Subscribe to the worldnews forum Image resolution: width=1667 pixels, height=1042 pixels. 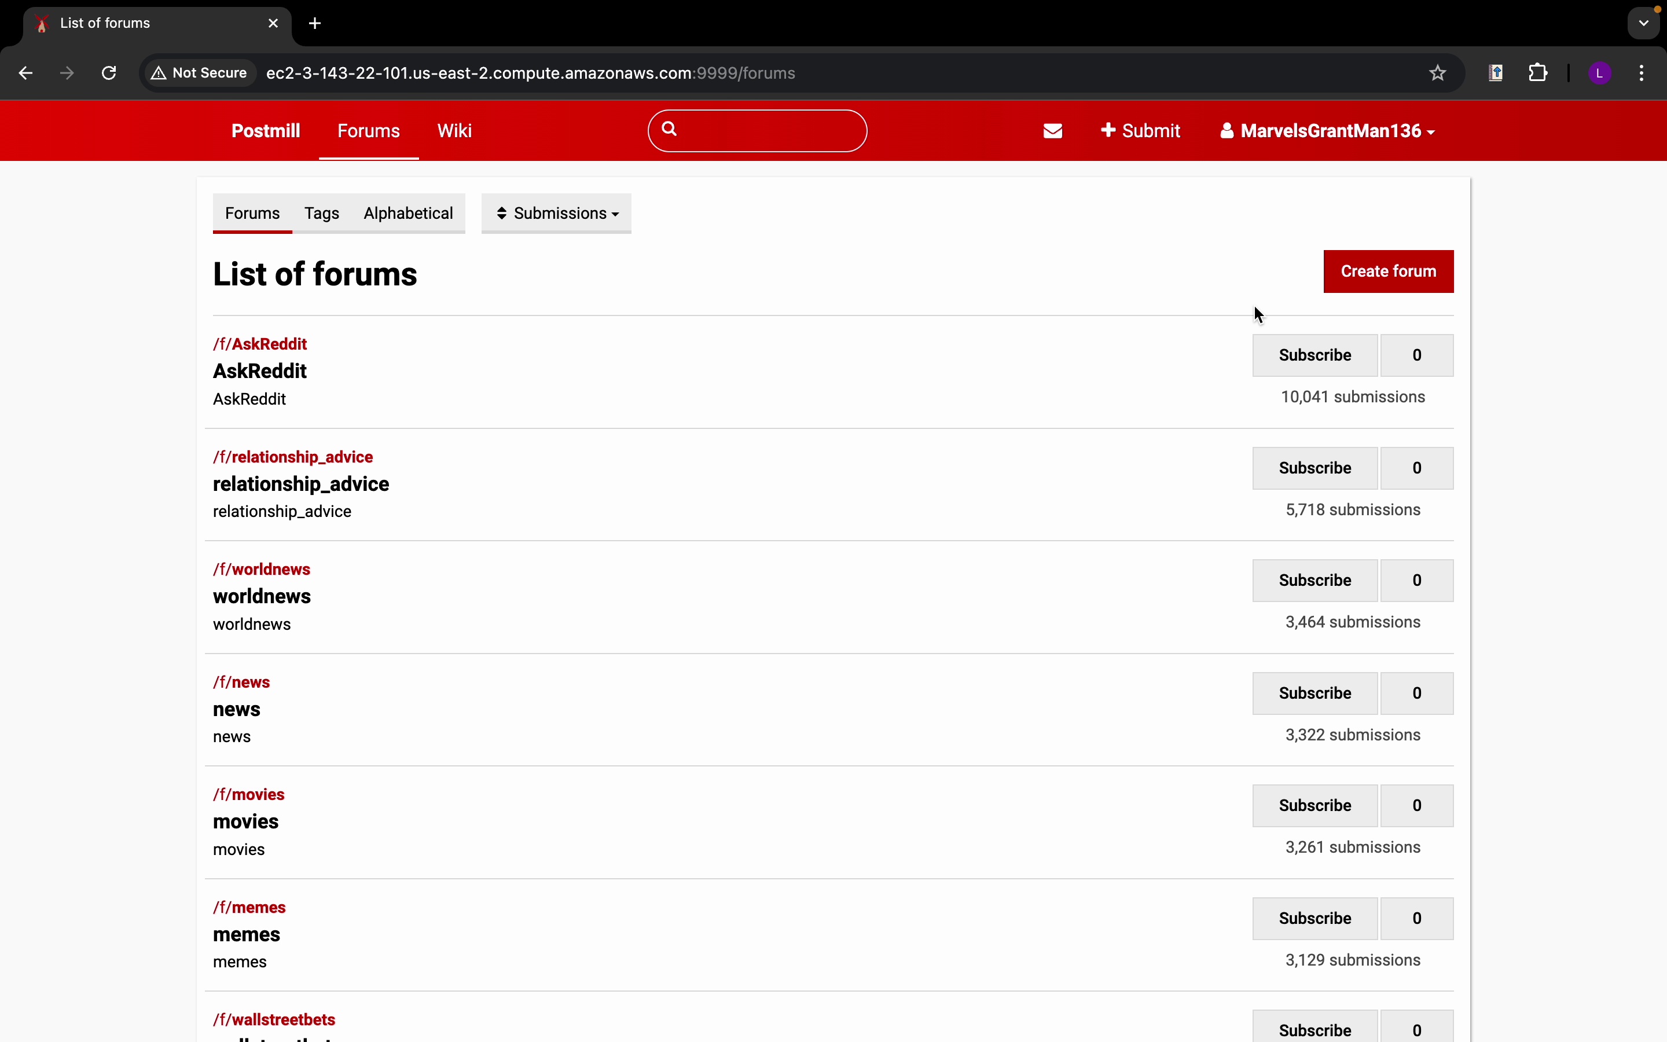coord(1314,581)
